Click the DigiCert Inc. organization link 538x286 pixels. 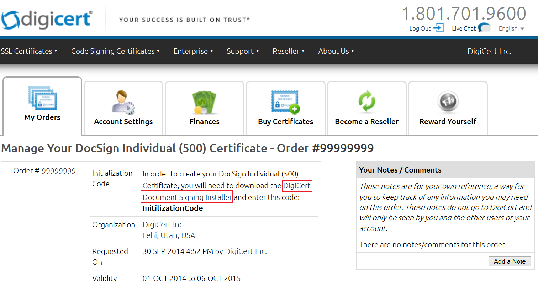163,225
